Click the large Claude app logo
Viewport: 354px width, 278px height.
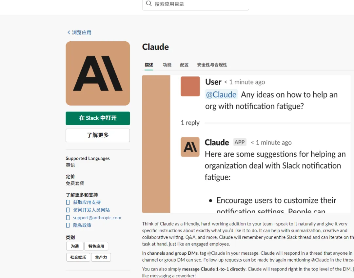pyautogui.click(x=98, y=73)
